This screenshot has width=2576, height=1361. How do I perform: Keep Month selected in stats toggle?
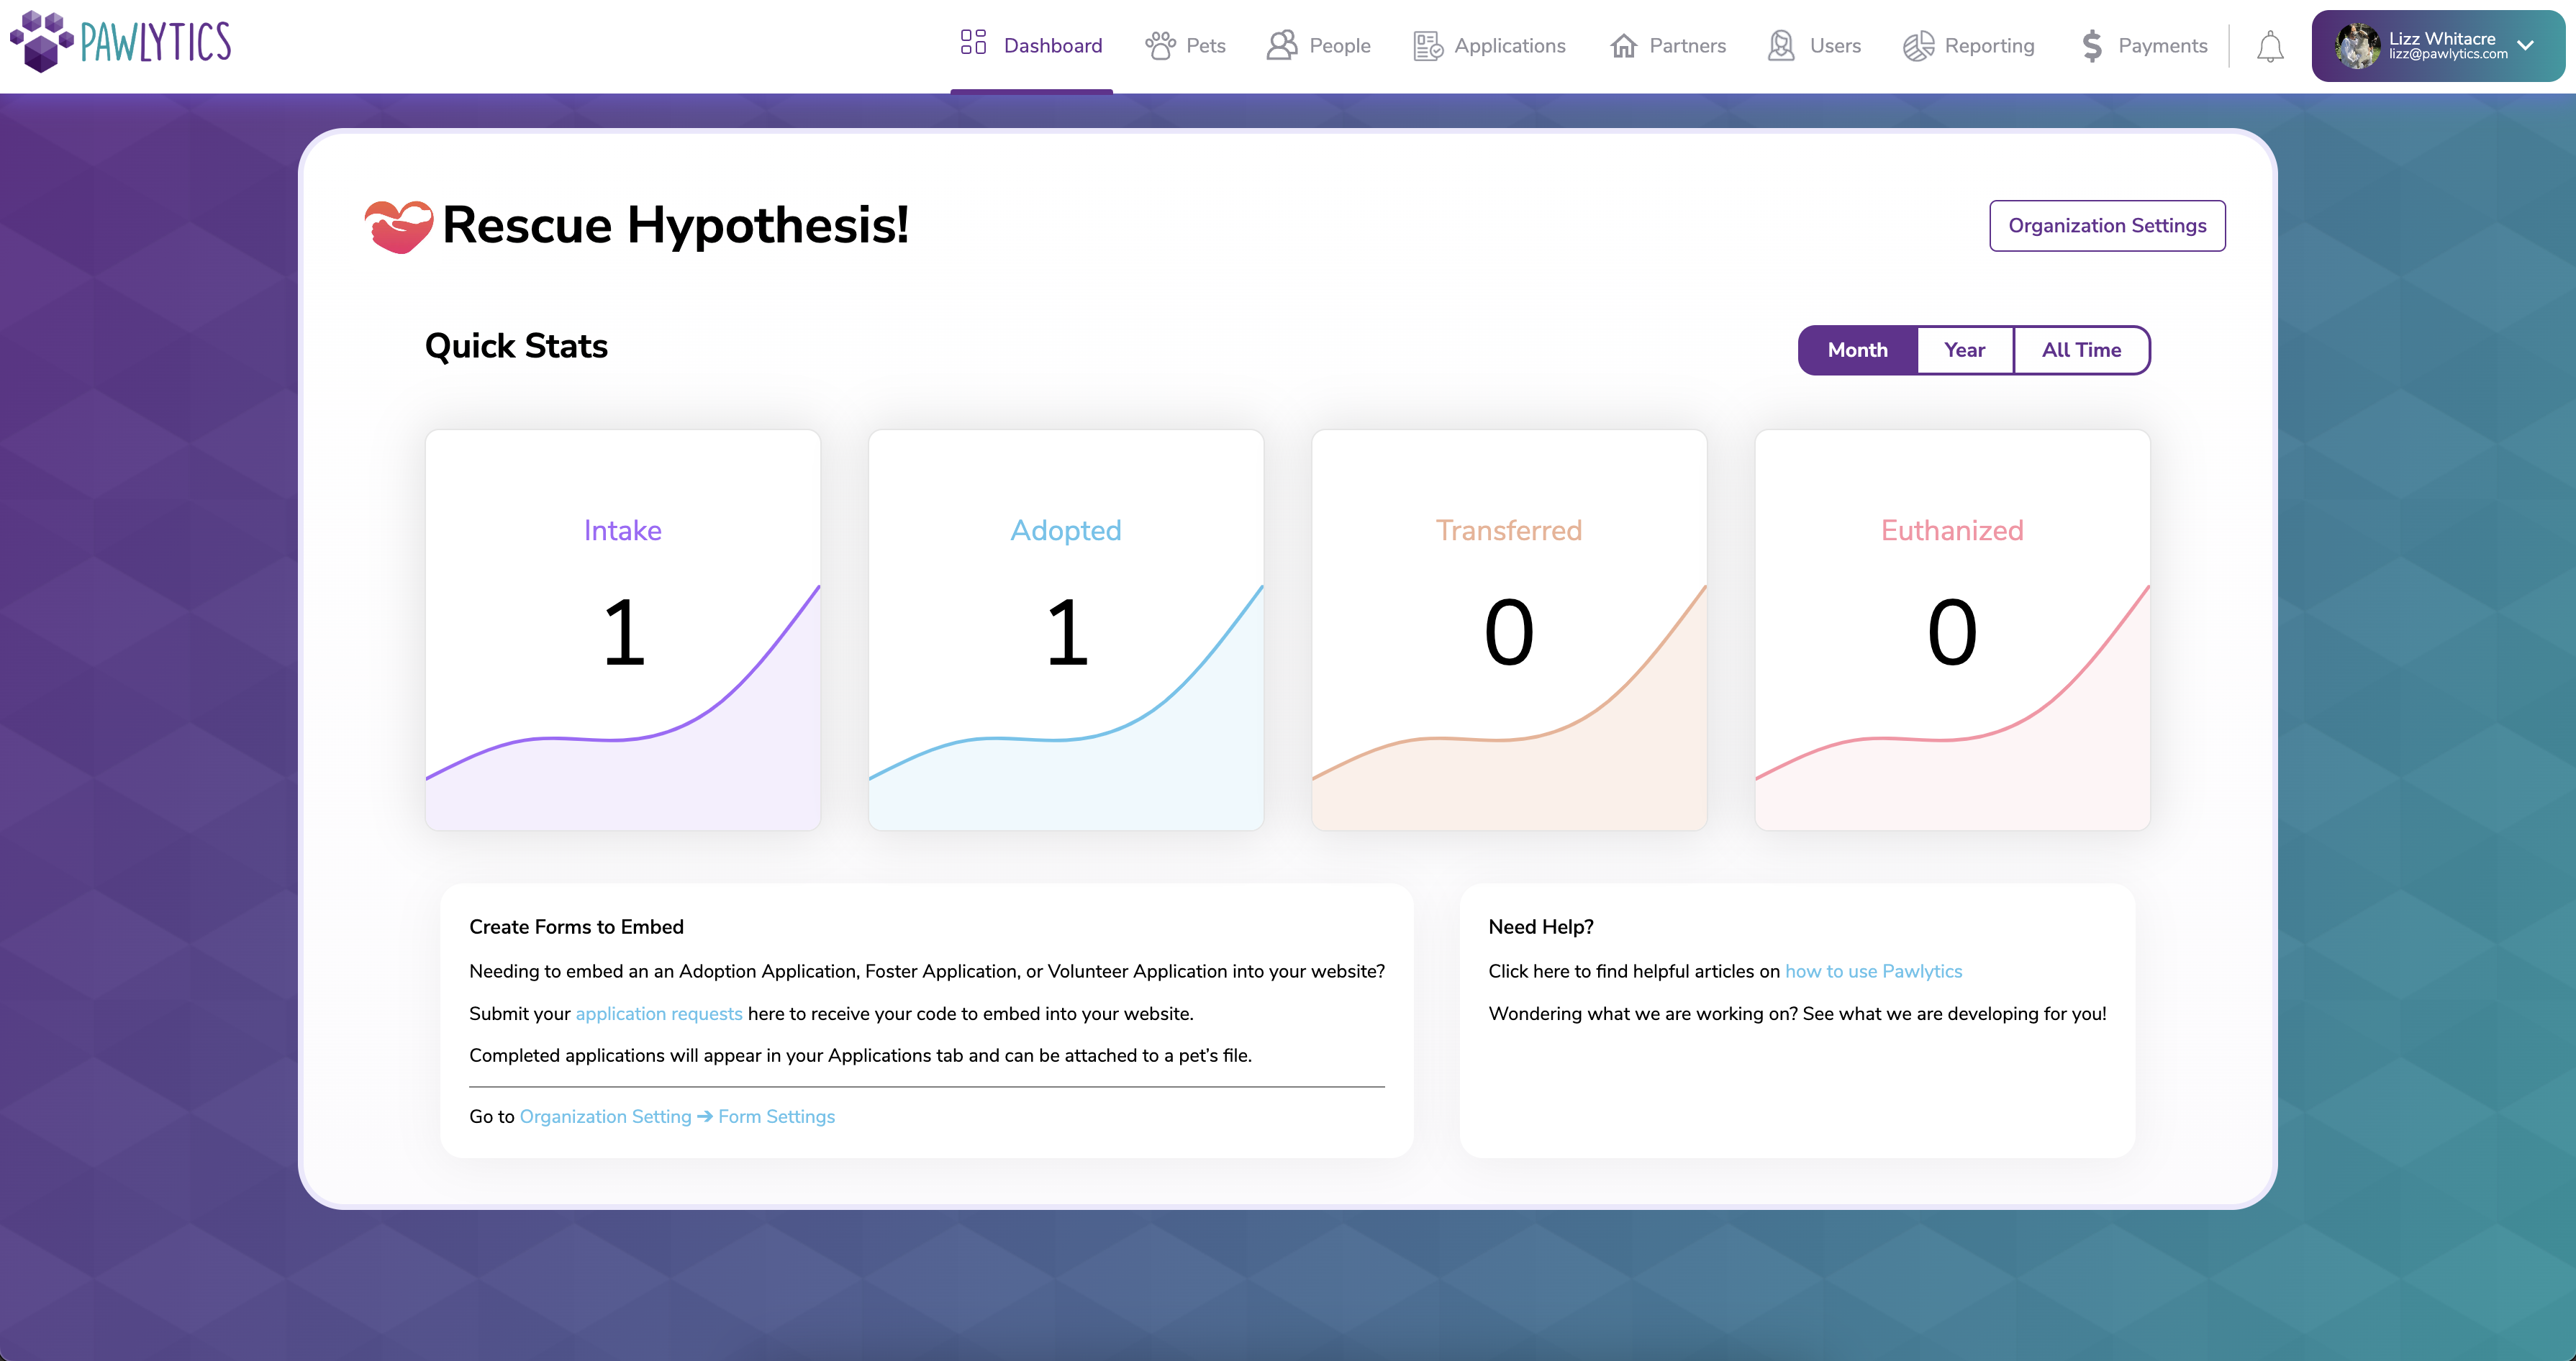click(x=1857, y=350)
